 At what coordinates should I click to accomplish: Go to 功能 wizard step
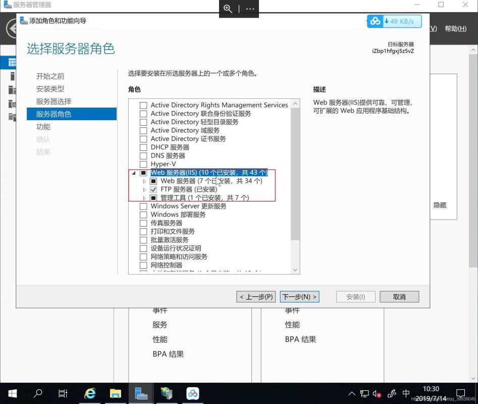point(43,127)
